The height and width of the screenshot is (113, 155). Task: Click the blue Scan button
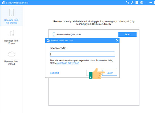[127, 34]
